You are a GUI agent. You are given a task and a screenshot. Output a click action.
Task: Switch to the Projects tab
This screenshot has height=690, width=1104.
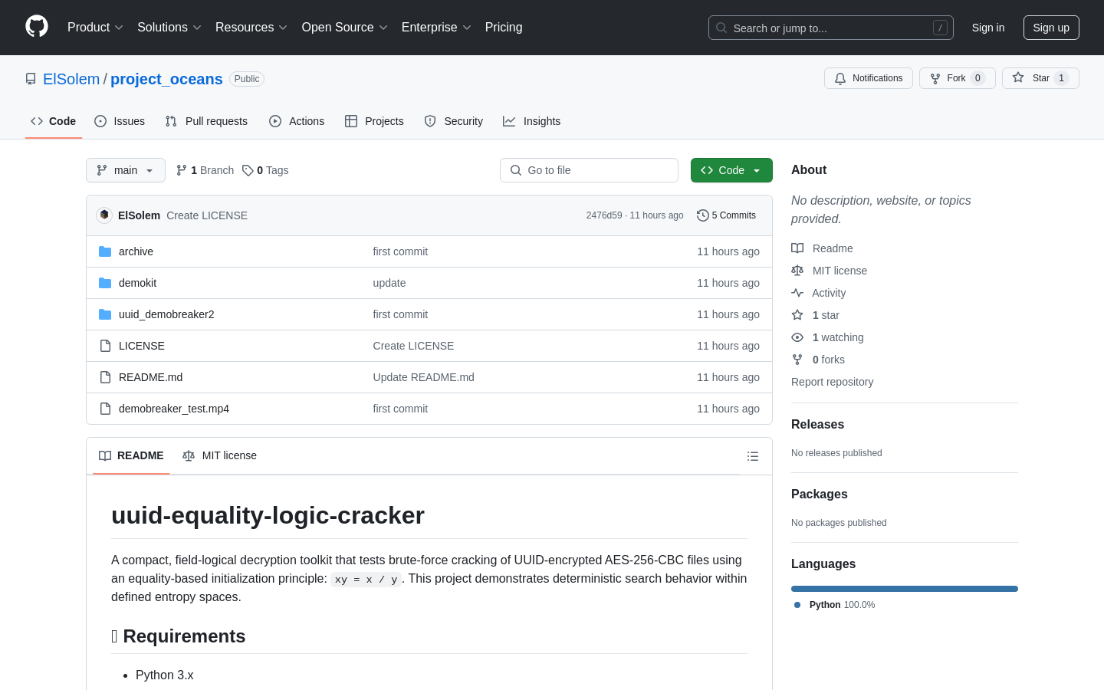point(374,121)
